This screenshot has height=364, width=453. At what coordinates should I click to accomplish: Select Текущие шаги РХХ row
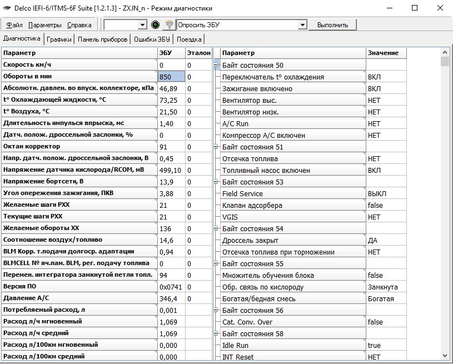click(79, 216)
